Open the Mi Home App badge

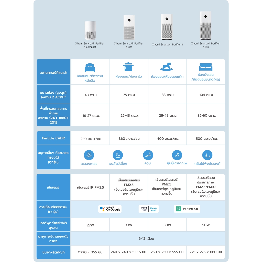(x=187, y=209)
